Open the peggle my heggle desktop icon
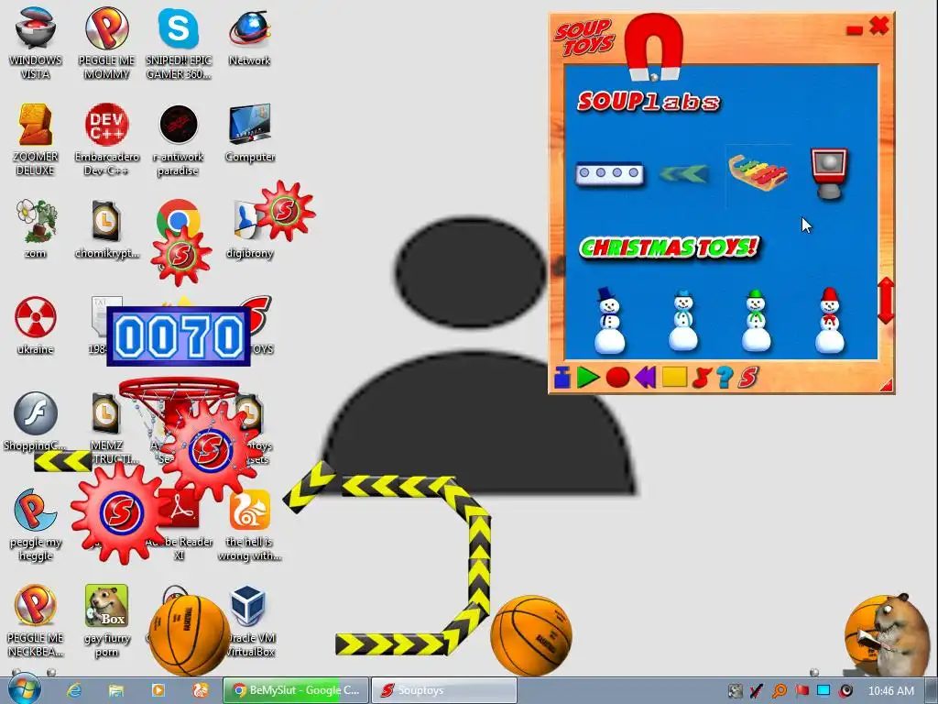Screen dimensions: 938x704 (36, 523)
